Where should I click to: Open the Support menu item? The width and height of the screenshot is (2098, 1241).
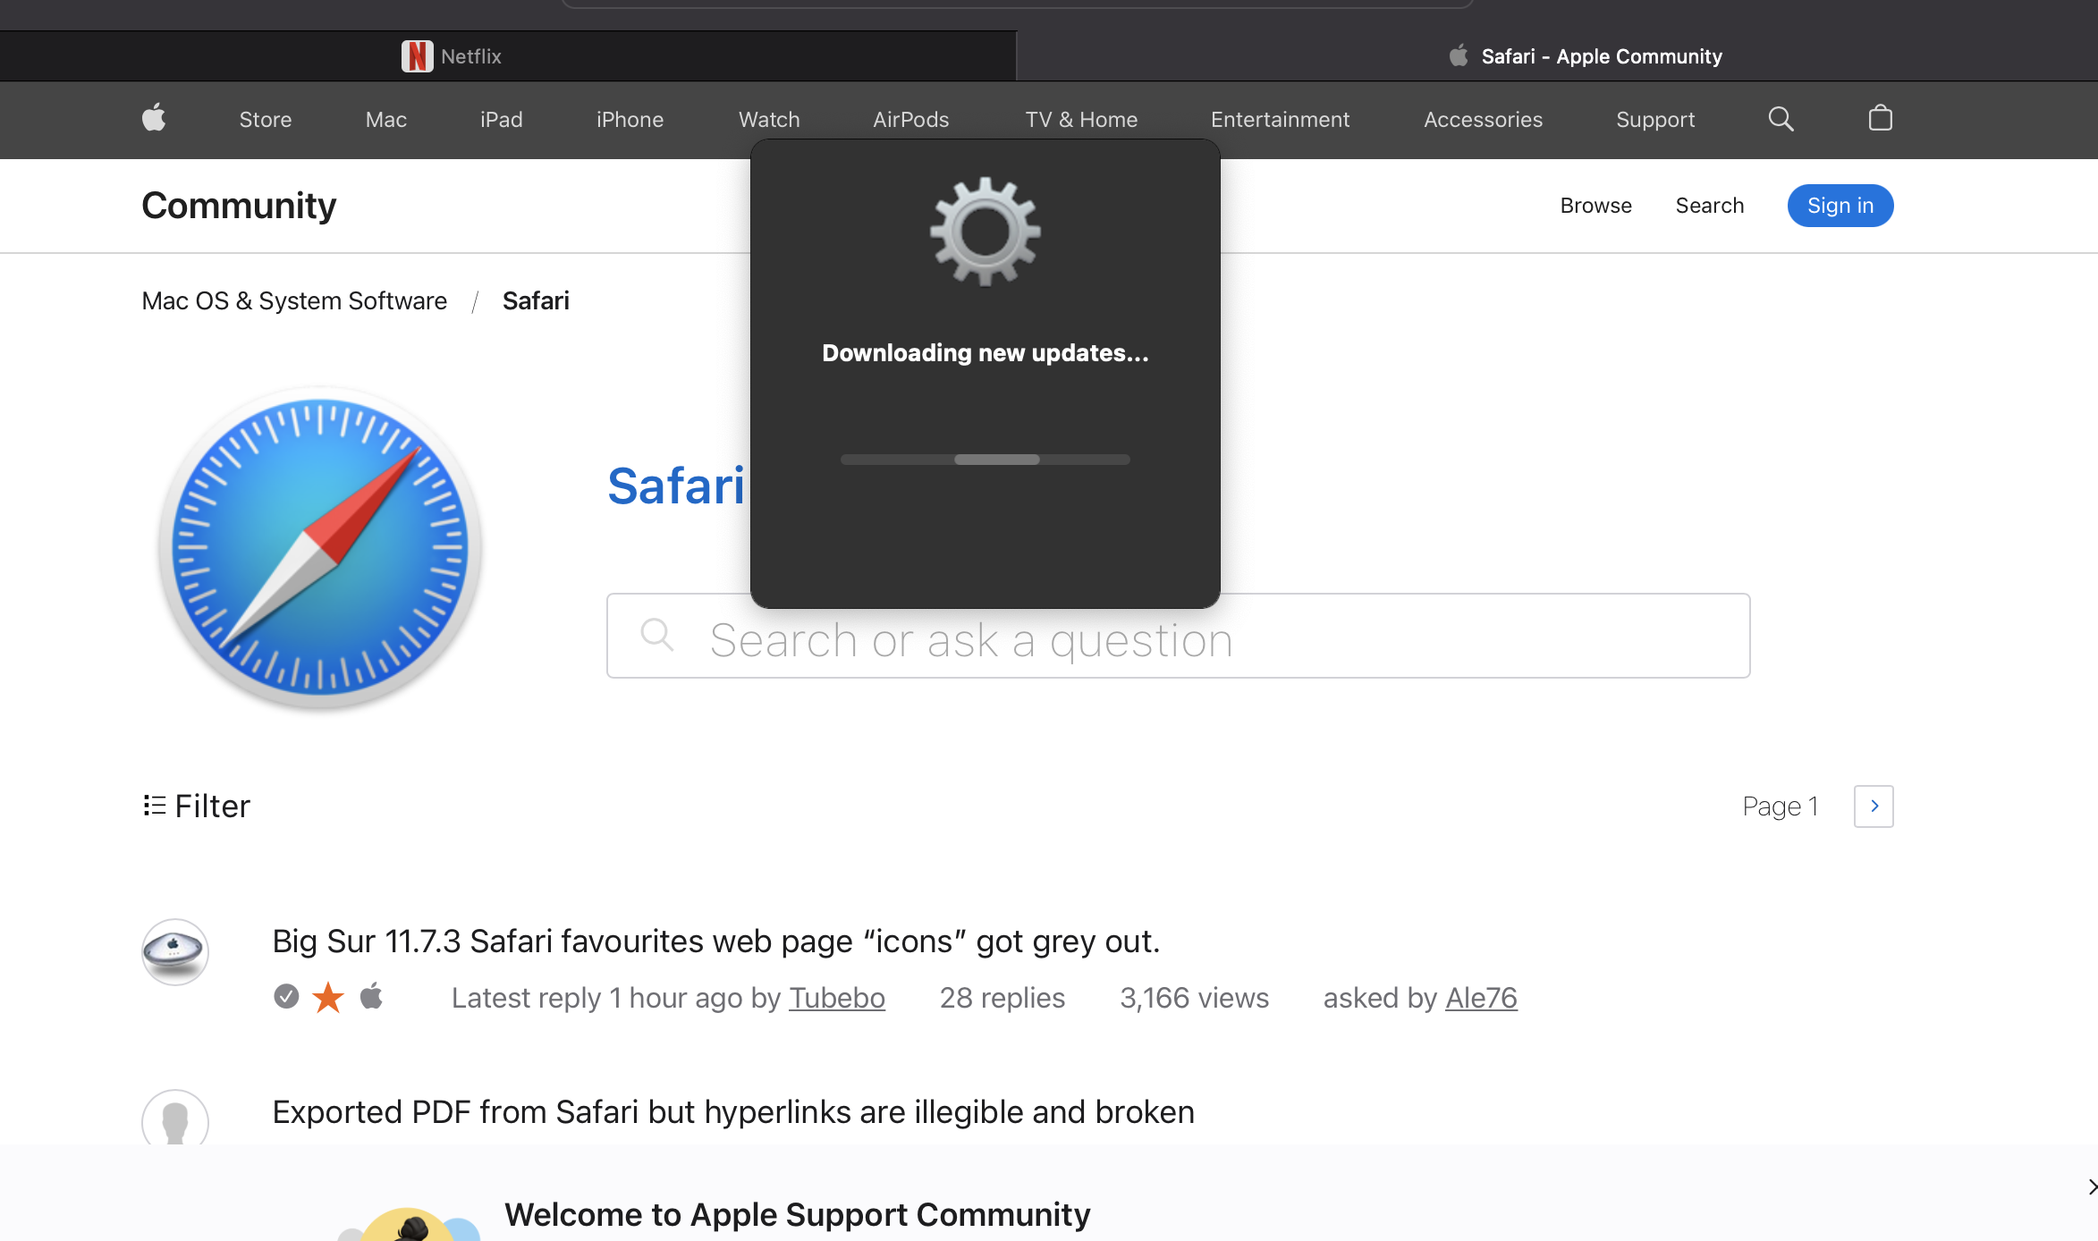[1654, 119]
